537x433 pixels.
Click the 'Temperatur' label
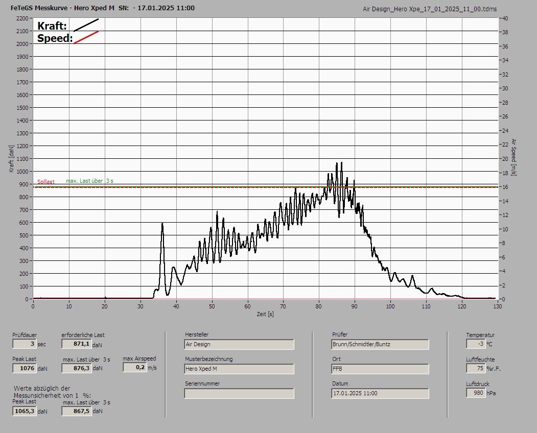point(480,335)
